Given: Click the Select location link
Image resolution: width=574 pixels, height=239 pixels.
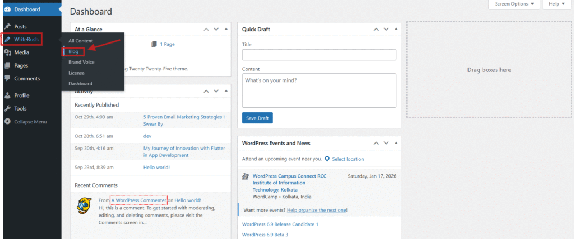Looking at the screenshot, I should point(348,159).
